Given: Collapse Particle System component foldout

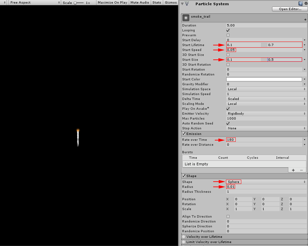Looking at the screenshot, I should pyautogui.click(x=182, y=4).
